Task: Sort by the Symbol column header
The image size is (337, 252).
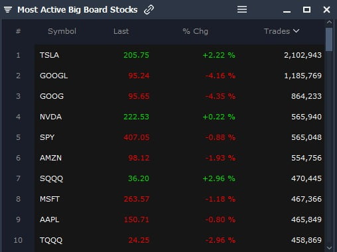Action: pyautogui.click(x=62, y=31)
